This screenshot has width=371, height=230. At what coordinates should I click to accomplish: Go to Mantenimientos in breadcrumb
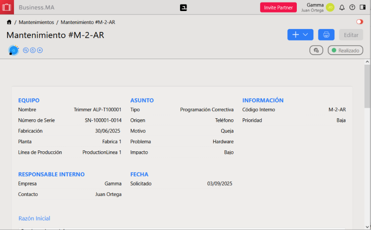click(36, 23)
